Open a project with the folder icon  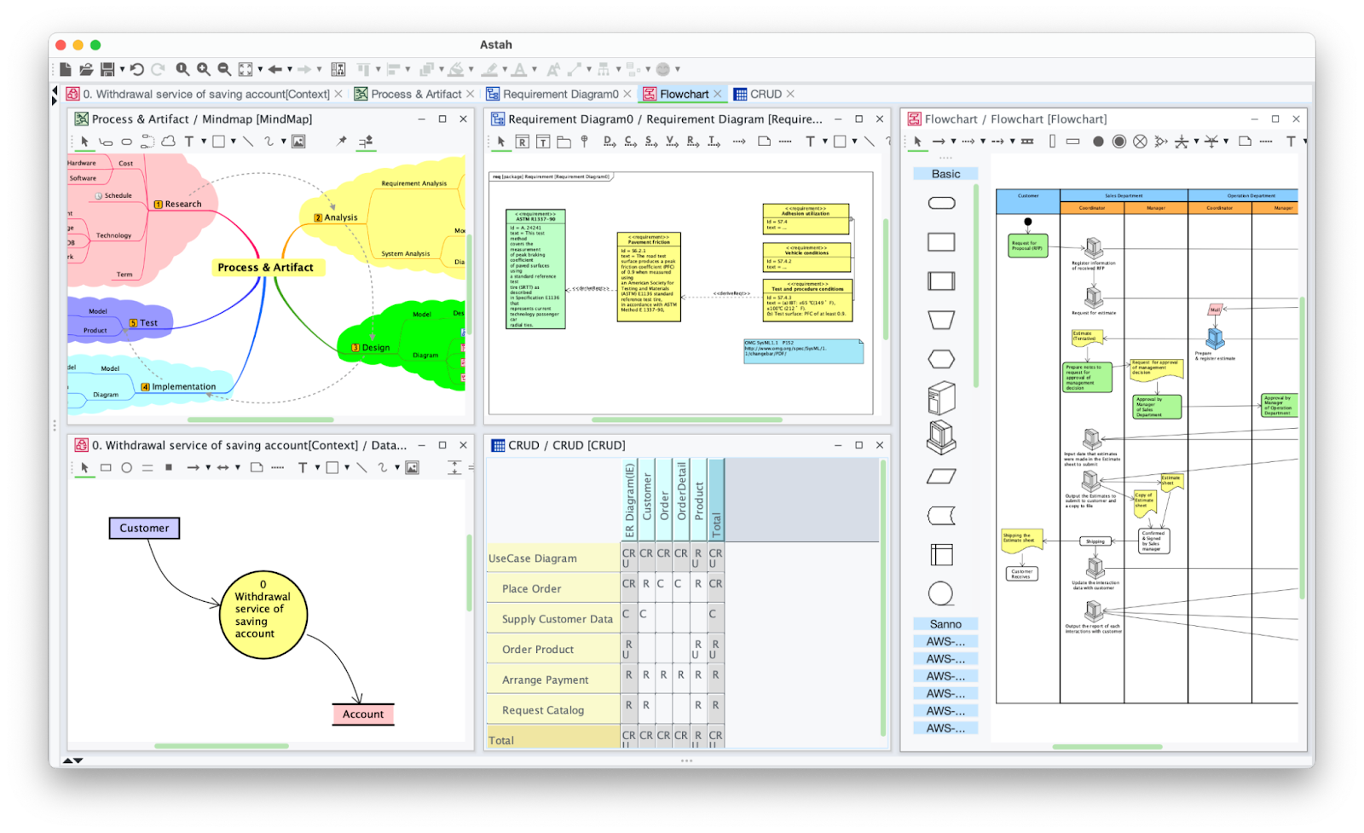click(86, 69)
